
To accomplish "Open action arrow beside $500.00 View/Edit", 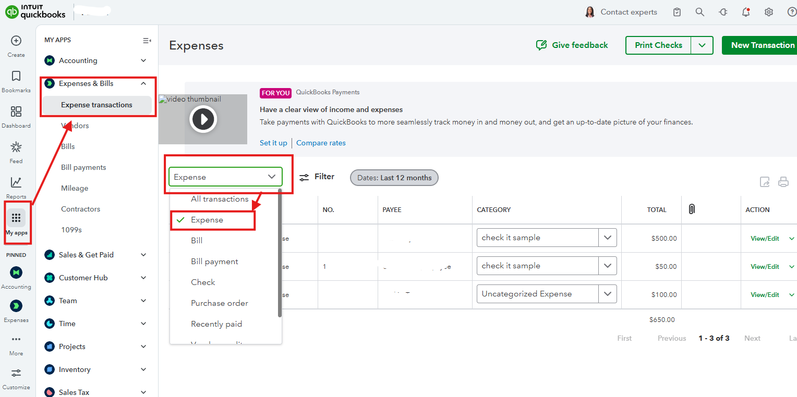I will (x=792, y=239).
